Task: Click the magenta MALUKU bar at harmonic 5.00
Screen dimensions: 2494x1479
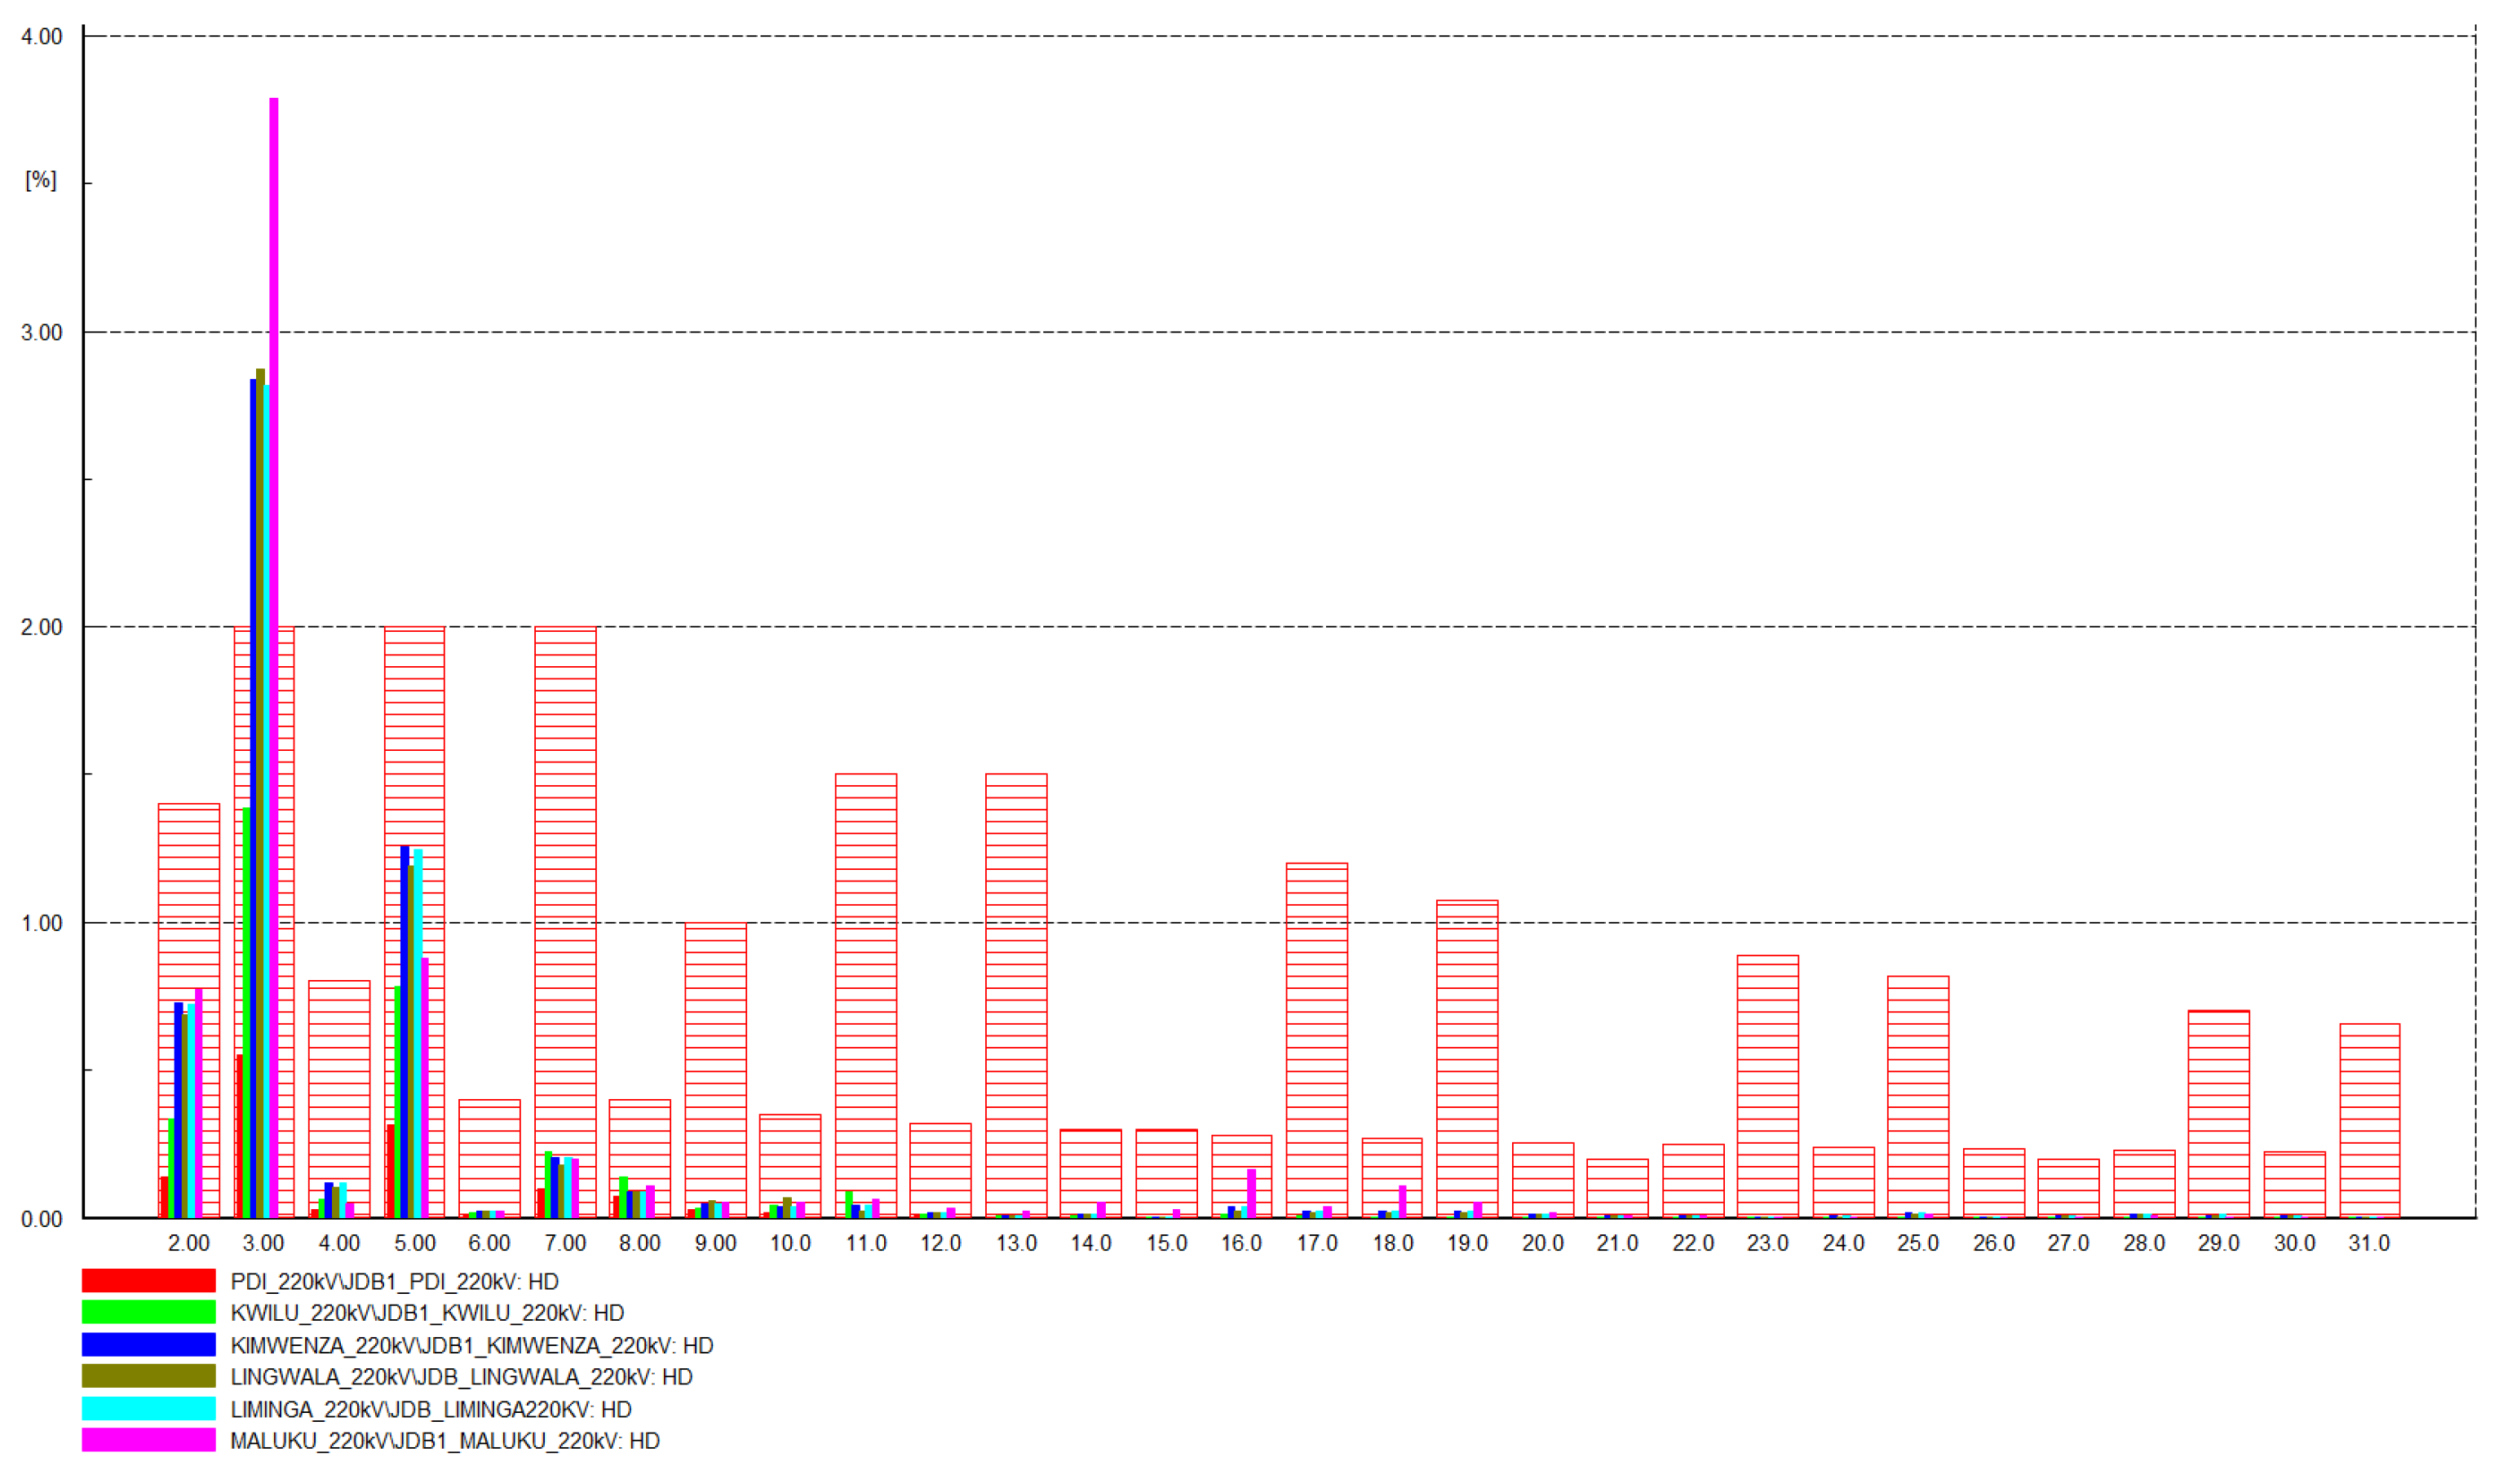Action: pos(426,1088)
